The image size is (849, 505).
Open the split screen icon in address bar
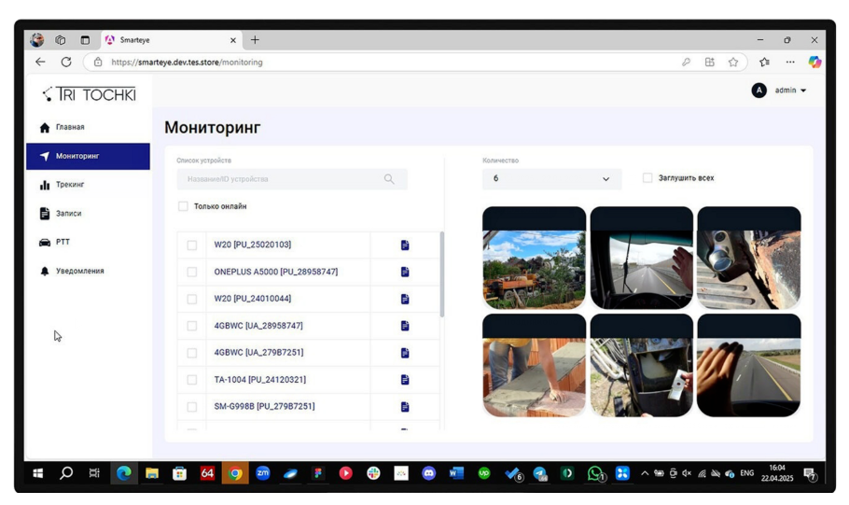point(709,63)
